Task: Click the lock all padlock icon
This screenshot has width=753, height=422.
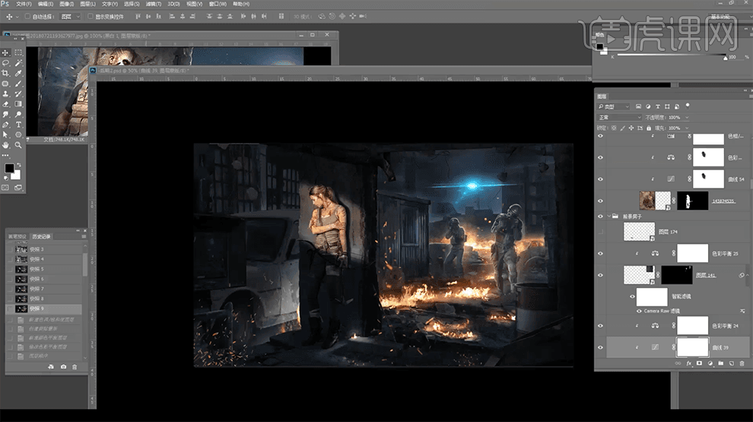Action: [649, 129]
